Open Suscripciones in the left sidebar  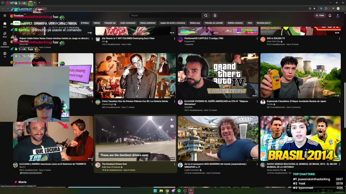[x=5, y=44]
